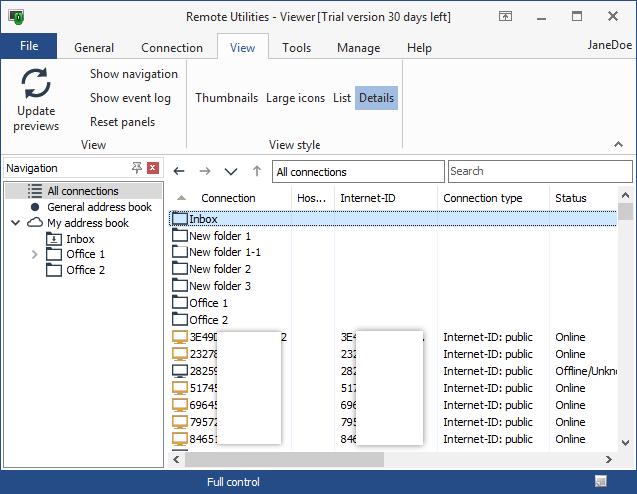Click the vertical scrollbar down arrow
Image resolution: width=637 pixels, height=494 pixels.
point(626,443)
